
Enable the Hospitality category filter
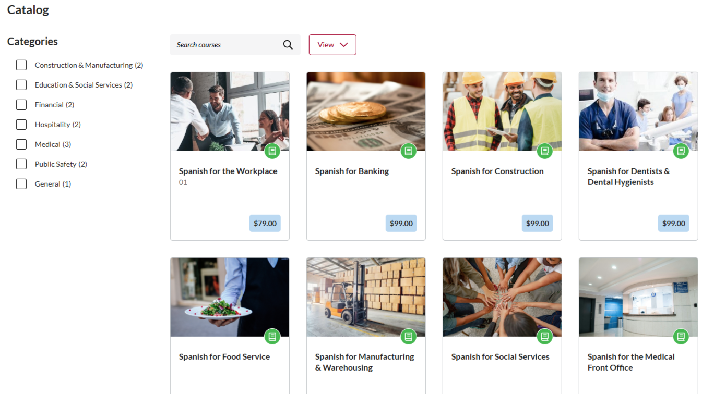(21, 125)
